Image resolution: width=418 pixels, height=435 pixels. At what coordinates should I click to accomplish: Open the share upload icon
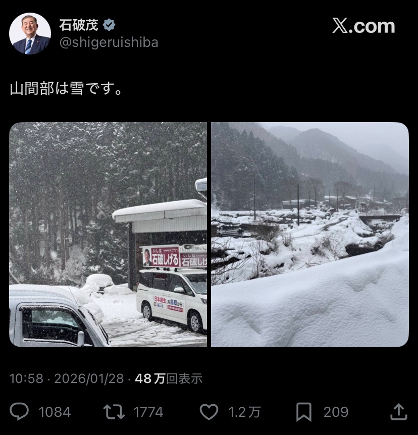(x=399, y=412)
